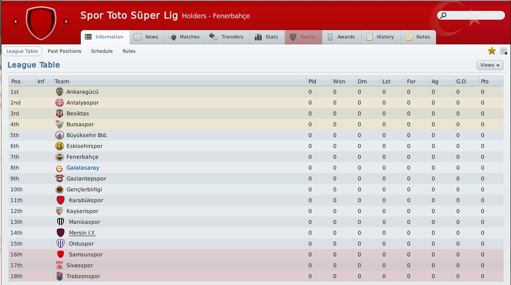Click the left arrow beside the league badge
Viewport: 511px width, 285px height.
(15, 22)
